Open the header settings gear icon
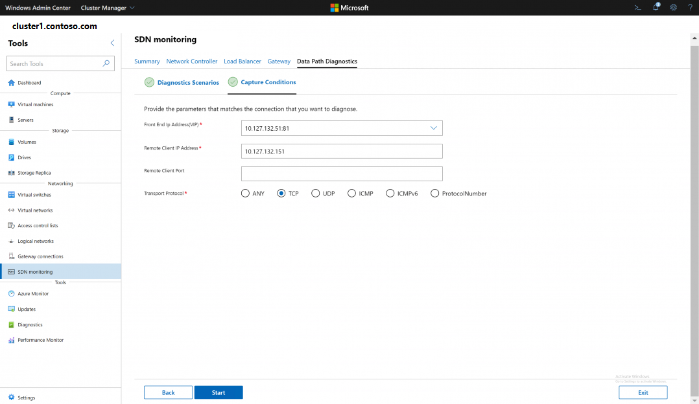699x404 pixels. pyautogui.click(x=674, y=8)
